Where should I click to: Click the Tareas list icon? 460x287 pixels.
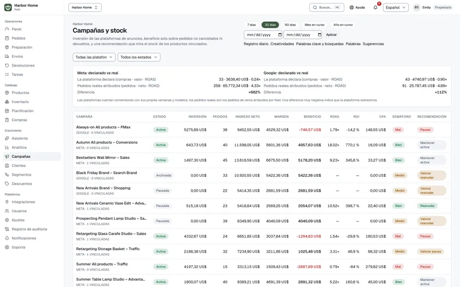point(7,75)
